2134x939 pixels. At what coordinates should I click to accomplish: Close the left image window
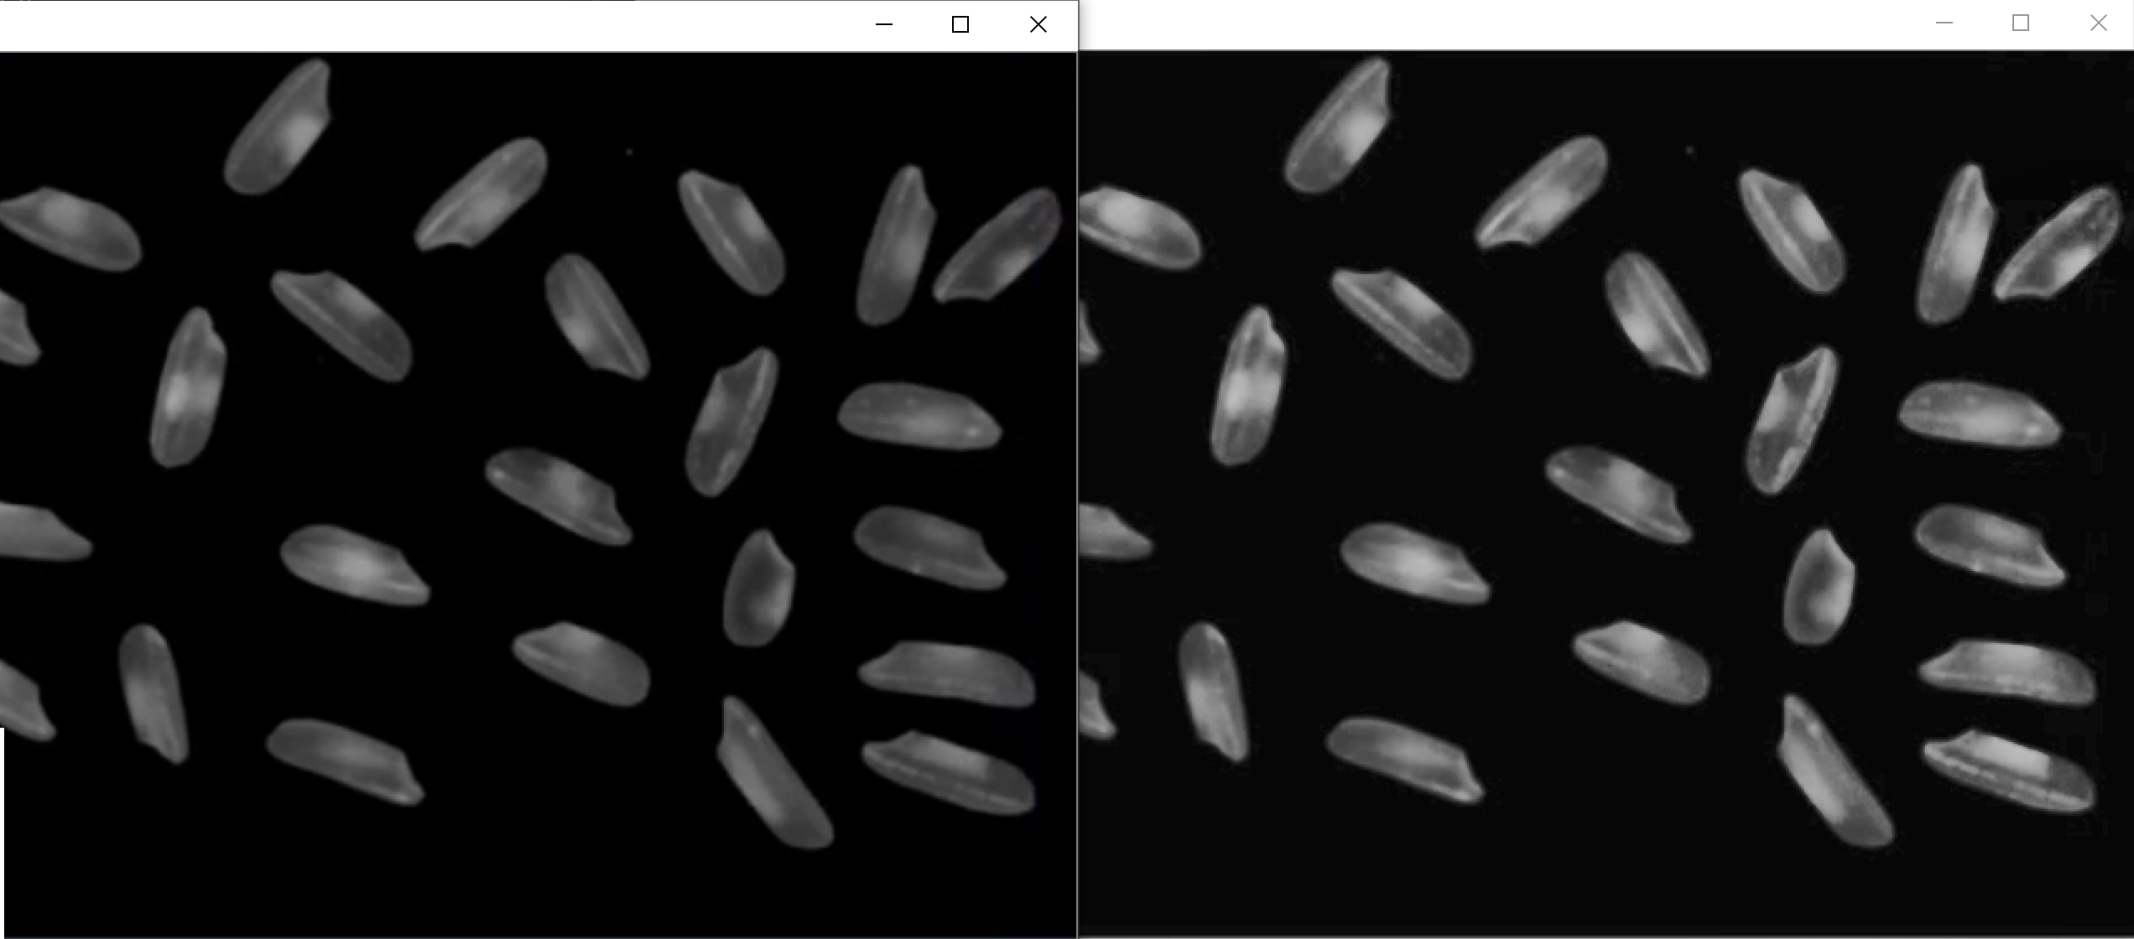(x=1038, y=25)
